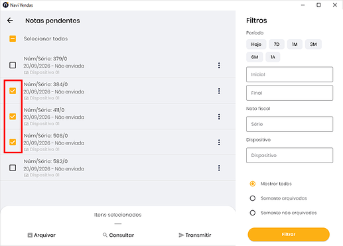Viewport: 343px width, 246px height.
Task: Open options menu for note 379/0
Action: click(219, 66)
